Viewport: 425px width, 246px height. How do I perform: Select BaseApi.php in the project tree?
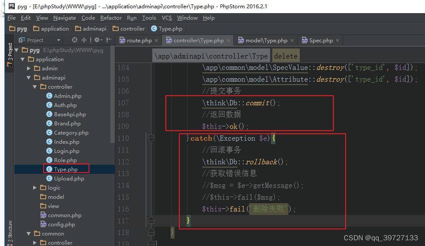click(x=66, y=114)
